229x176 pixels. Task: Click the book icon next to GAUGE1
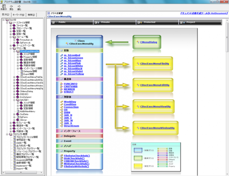[18, 100]
